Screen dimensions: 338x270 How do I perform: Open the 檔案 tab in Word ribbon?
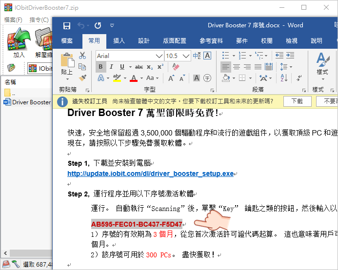67,41
